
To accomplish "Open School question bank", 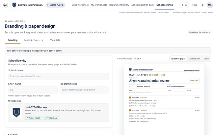I will (x=143, y=5).
